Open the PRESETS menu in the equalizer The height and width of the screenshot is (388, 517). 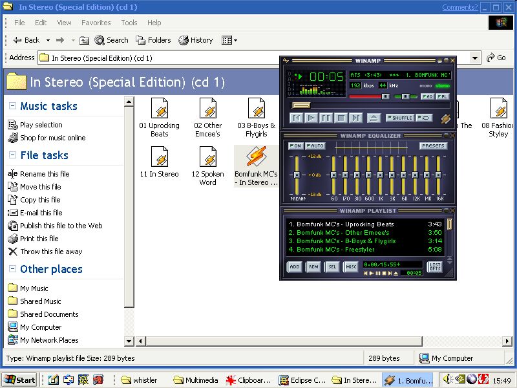434,146
